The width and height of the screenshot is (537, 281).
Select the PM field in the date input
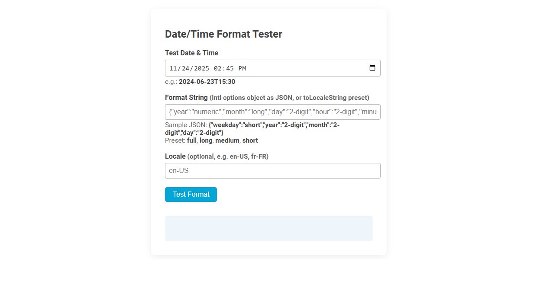tap(243, 68)
